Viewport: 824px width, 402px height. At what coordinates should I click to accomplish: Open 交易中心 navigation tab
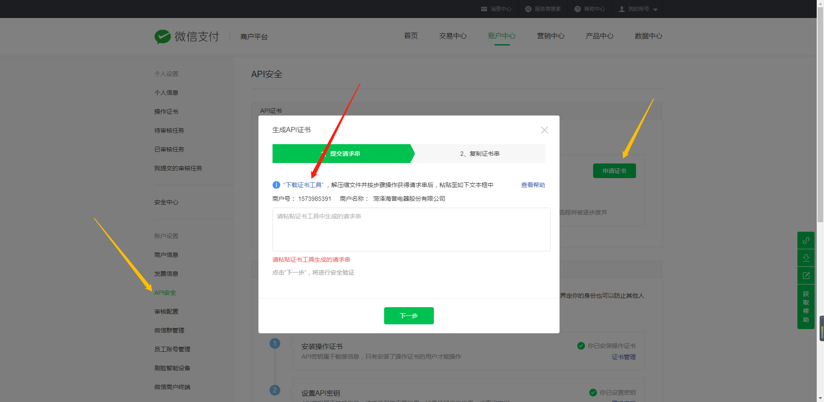(x=453, y=36)
